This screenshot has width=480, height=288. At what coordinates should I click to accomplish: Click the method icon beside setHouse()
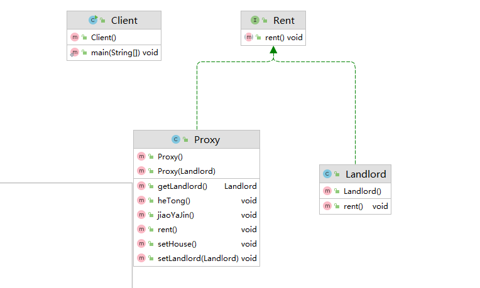pos(141,244)
